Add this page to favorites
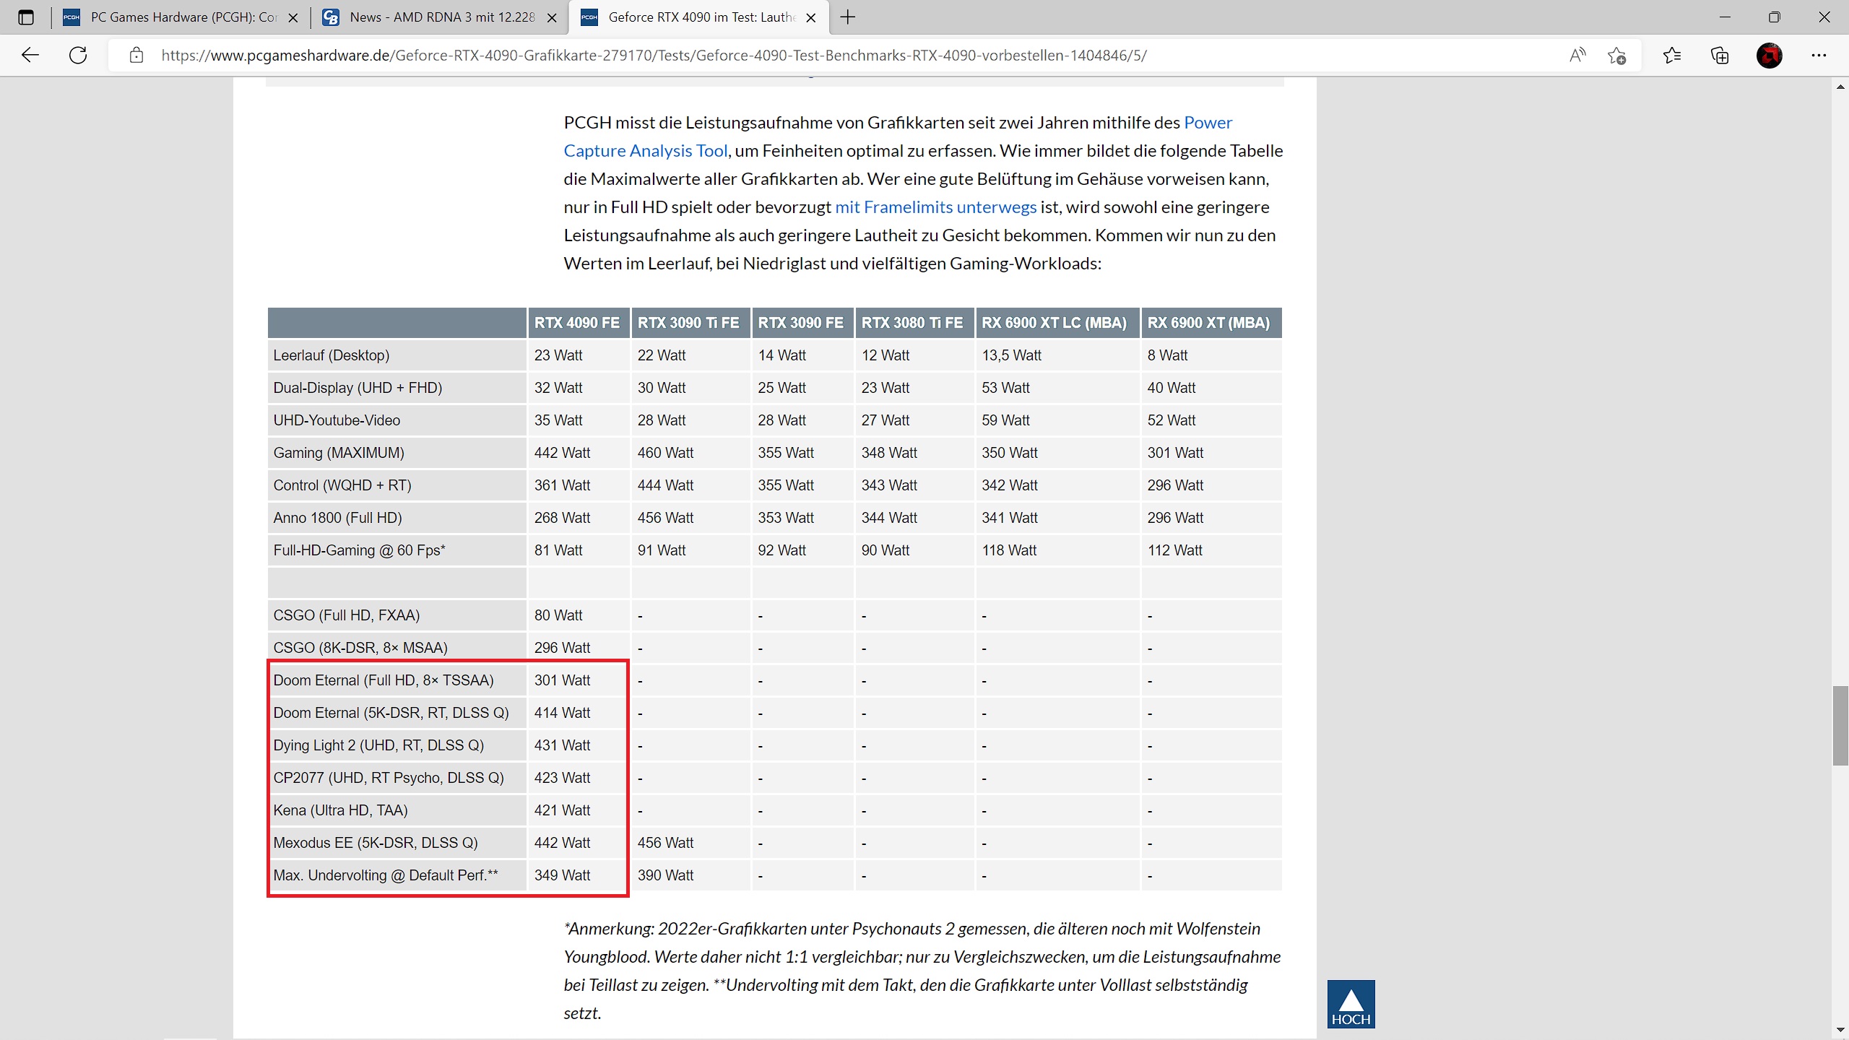Viewport: 1849px width, 1040px height. click(x=1616, y=56)
